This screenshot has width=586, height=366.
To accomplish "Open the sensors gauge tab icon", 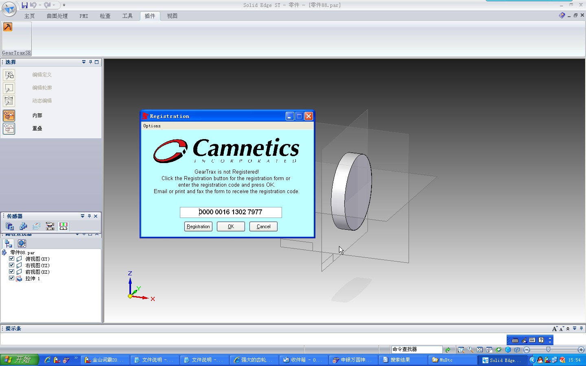I will coord(63,227).
